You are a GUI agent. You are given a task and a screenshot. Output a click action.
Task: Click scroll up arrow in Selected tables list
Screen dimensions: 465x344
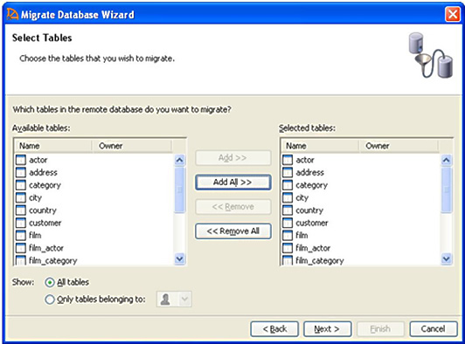[447, 161]
